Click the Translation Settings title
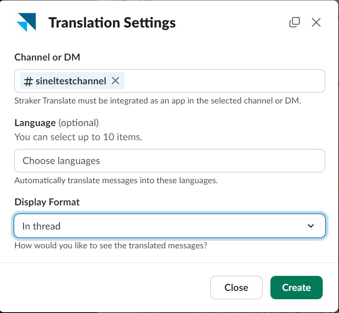 [112, 23]
